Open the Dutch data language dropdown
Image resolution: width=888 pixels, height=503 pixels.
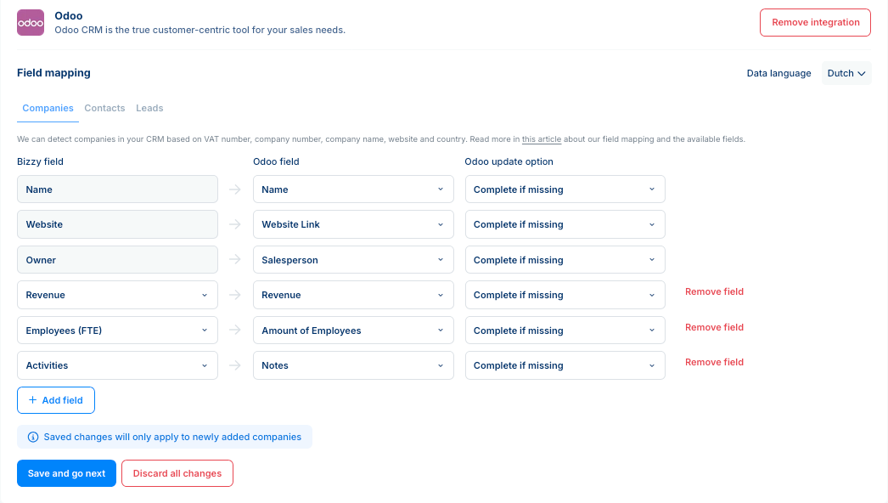[846, 73]
